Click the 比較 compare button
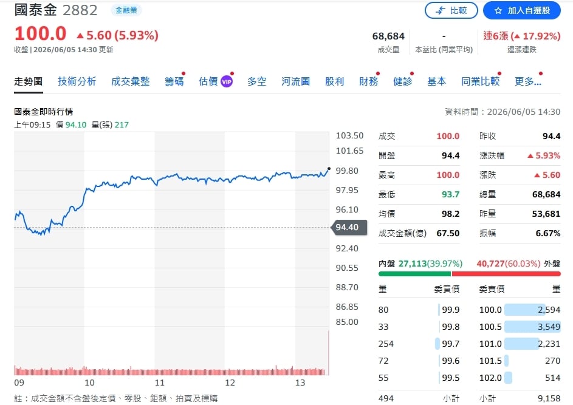The height and width of the screenshot is (405, 573). click(451, 10)
